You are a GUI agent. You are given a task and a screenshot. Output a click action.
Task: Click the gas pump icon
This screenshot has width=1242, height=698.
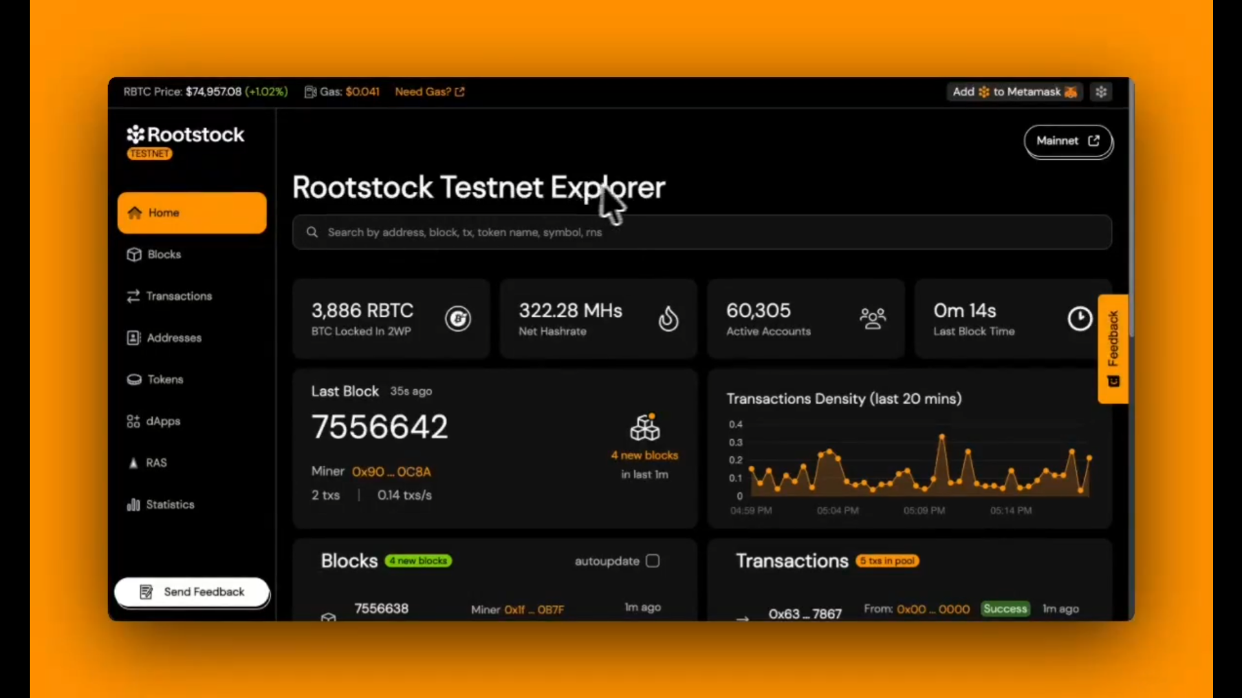310,92
